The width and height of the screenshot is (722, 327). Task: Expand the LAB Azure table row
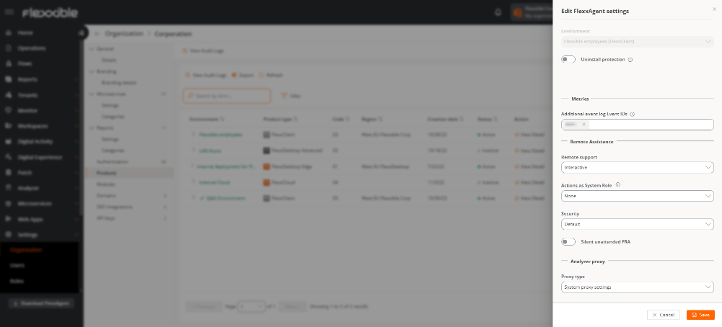(x=193, y=151)
